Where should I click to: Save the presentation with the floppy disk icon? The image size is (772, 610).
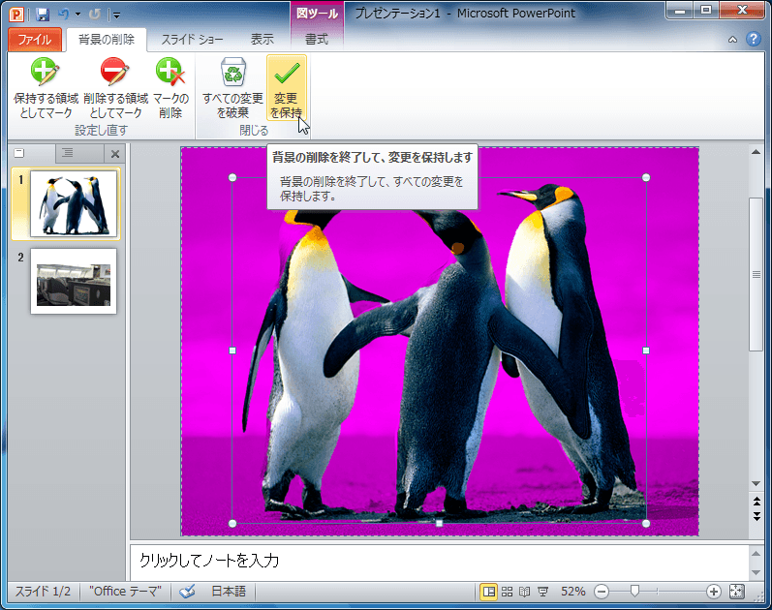(43, 14)
